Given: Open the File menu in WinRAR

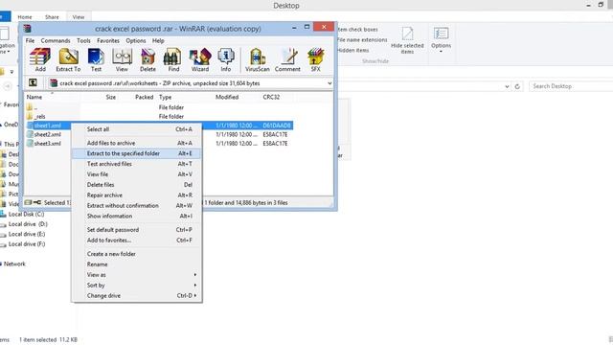Looking at the screenshot, I should 30,40.
